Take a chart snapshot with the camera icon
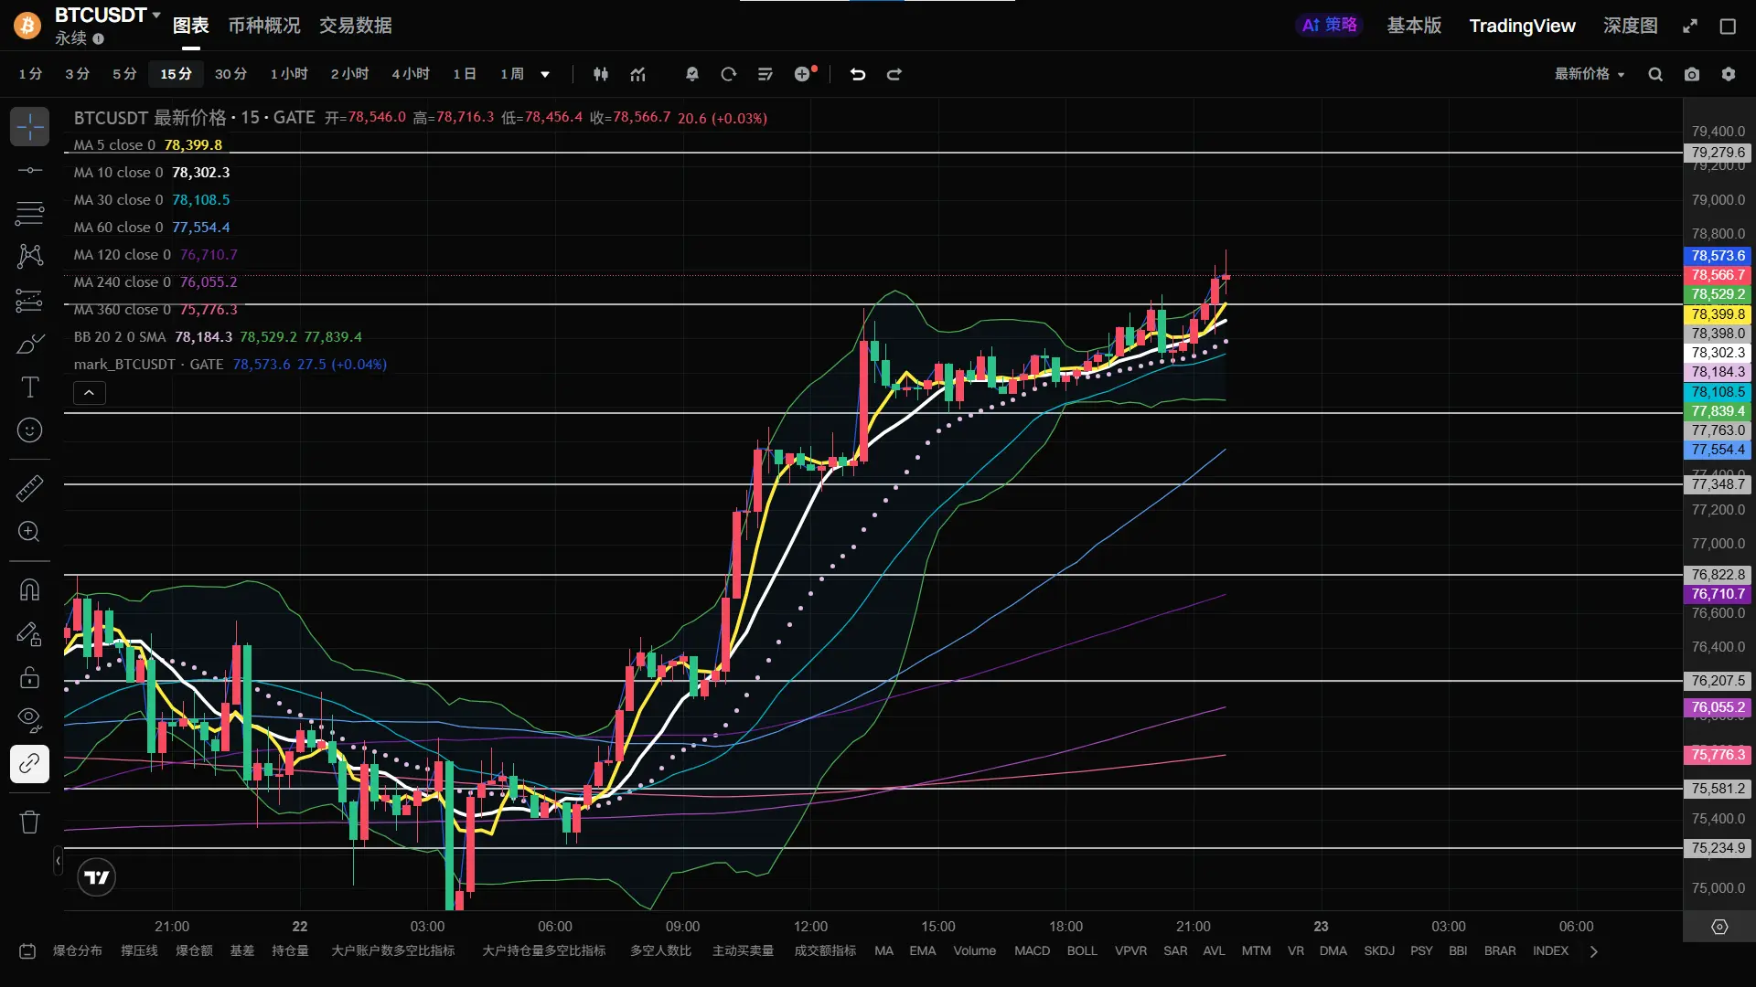This screenshot has height=987, width=1756. (x=1692, y=74)
